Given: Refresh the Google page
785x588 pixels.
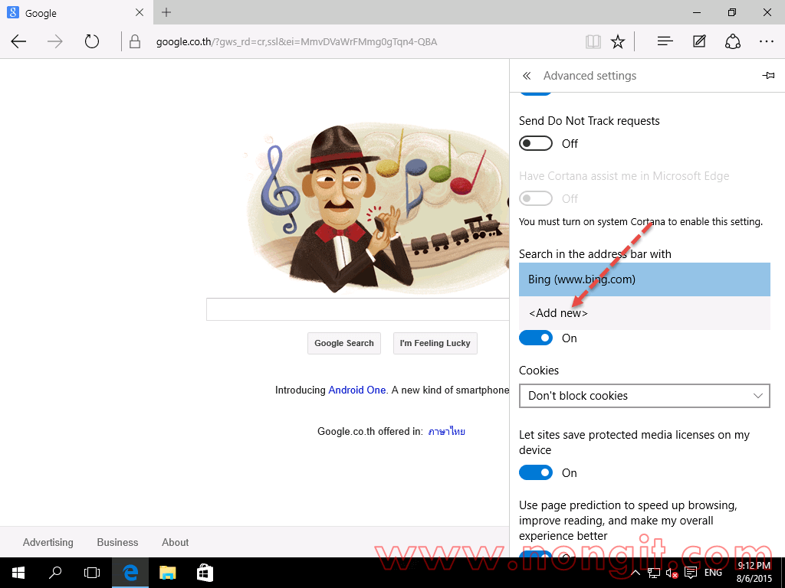Looking at the screenshot, I should pyautogui.click(x=92, y=41).
